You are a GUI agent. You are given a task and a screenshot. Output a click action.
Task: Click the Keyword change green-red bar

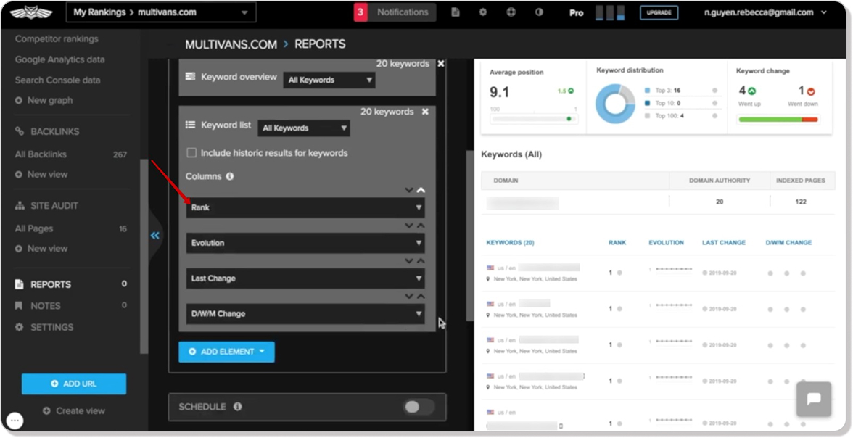tap(778, 119)
